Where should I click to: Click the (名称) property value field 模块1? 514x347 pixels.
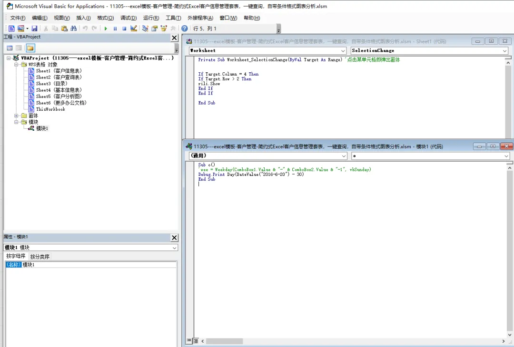click(99, 264)
